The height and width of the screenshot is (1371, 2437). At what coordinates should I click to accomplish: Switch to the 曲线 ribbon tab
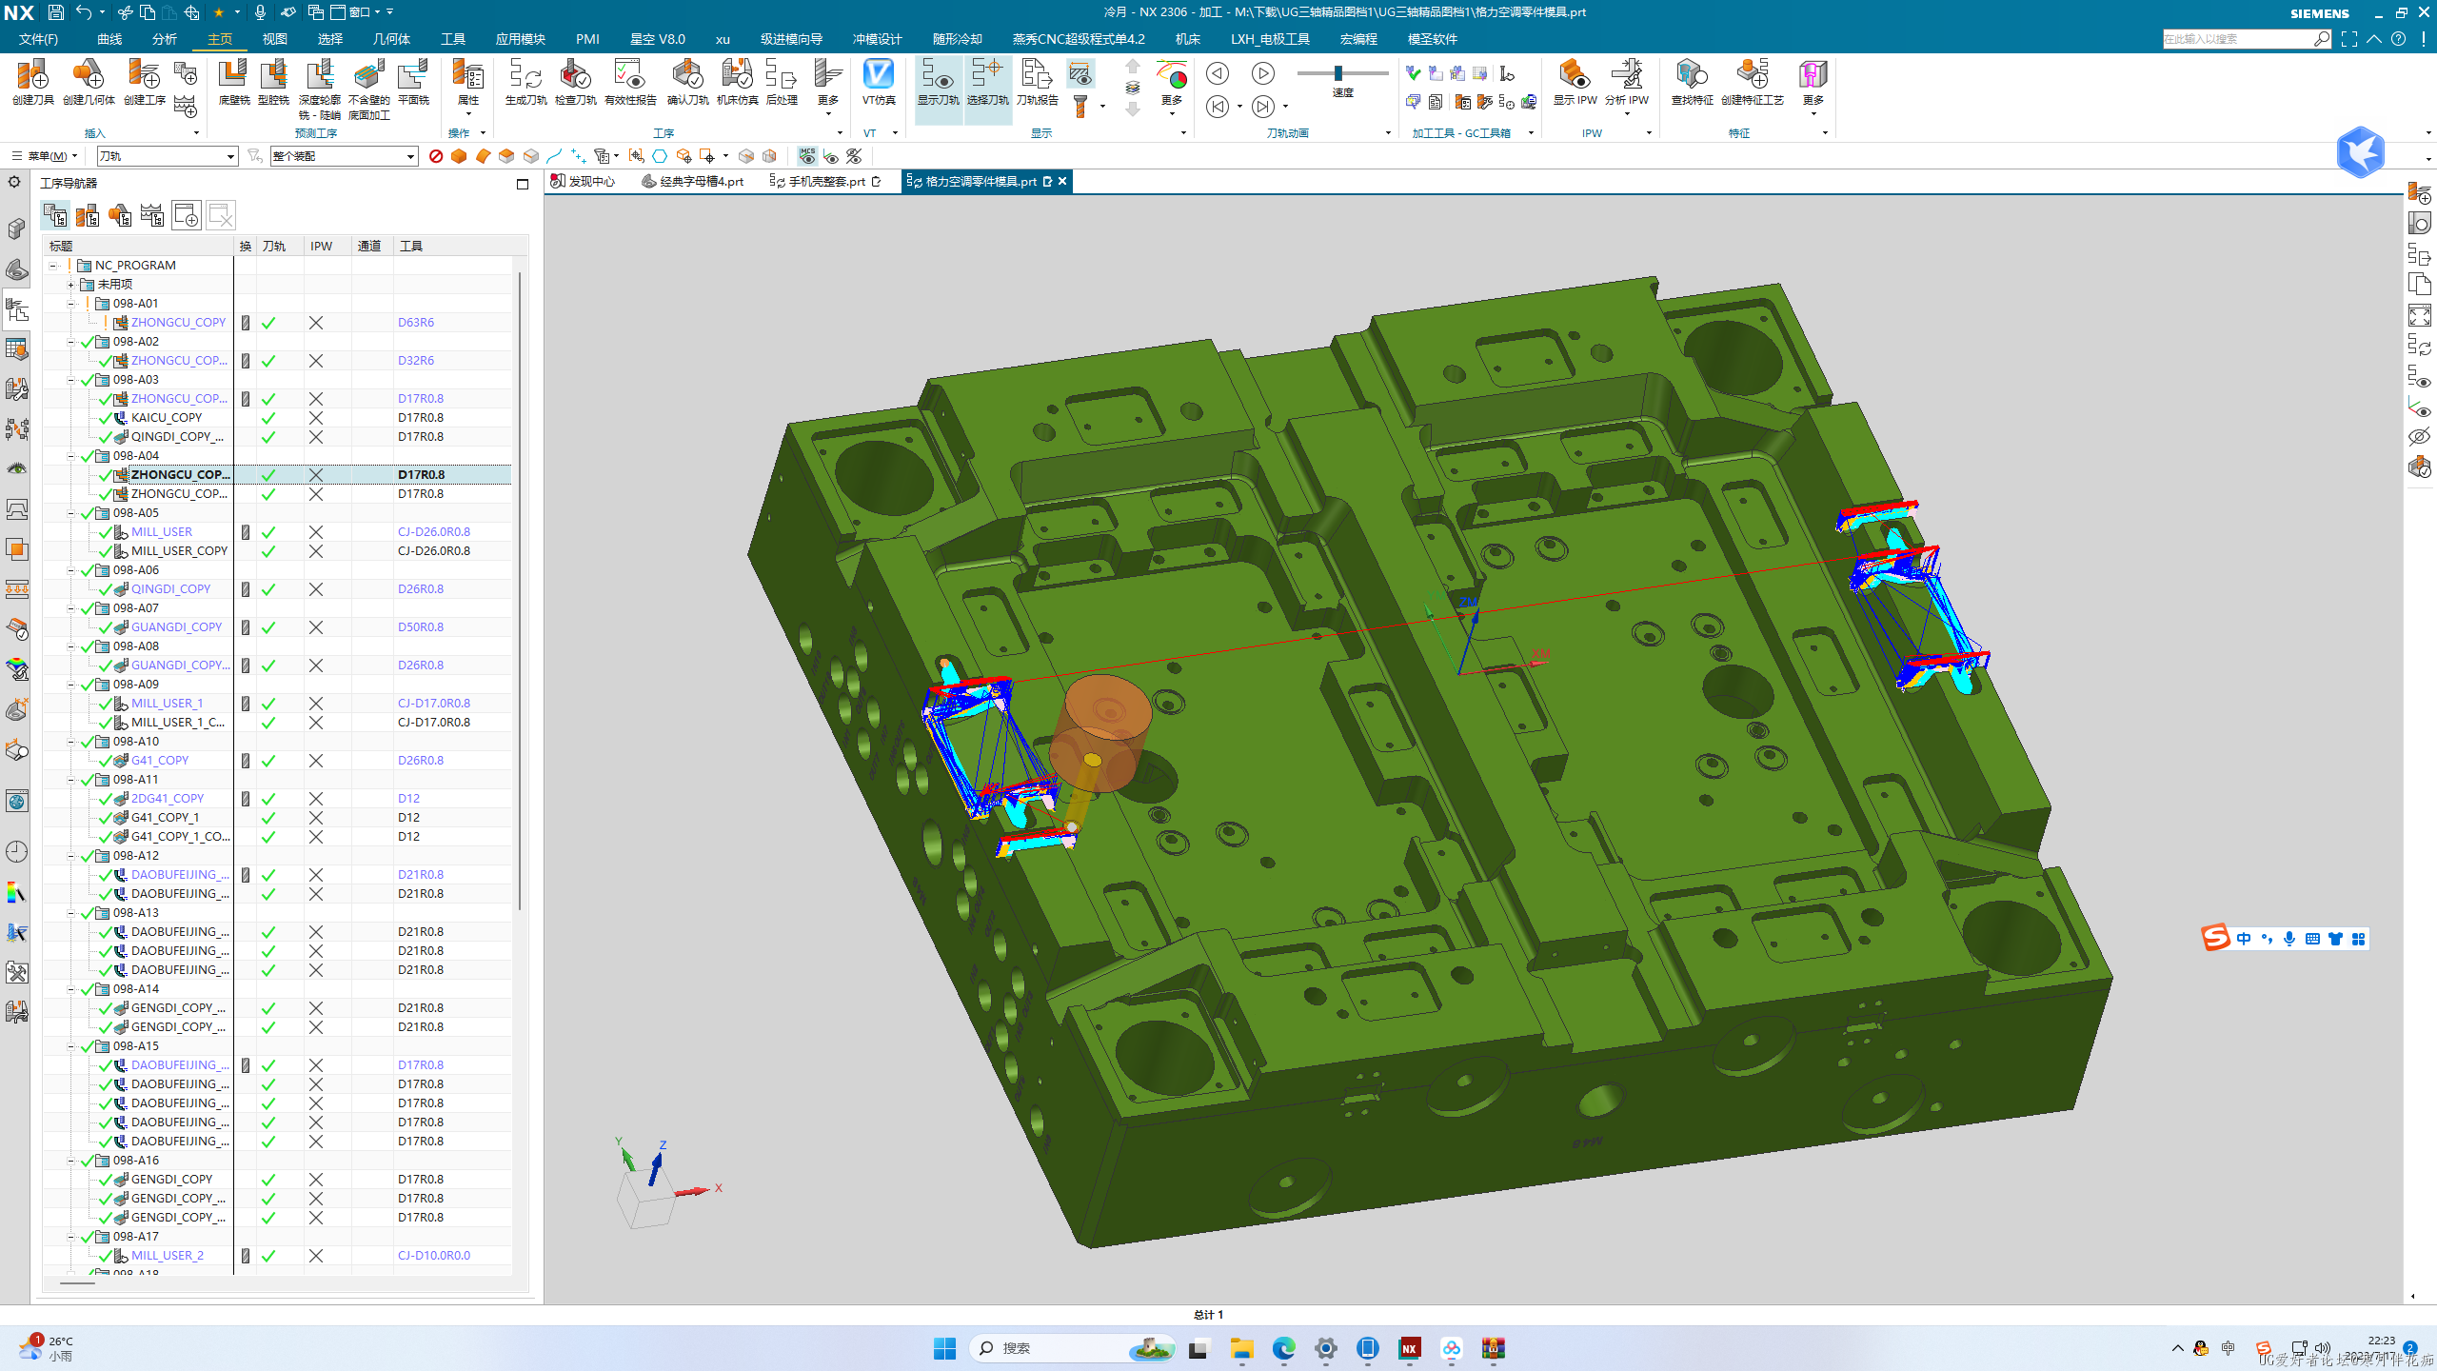[109, 39]
